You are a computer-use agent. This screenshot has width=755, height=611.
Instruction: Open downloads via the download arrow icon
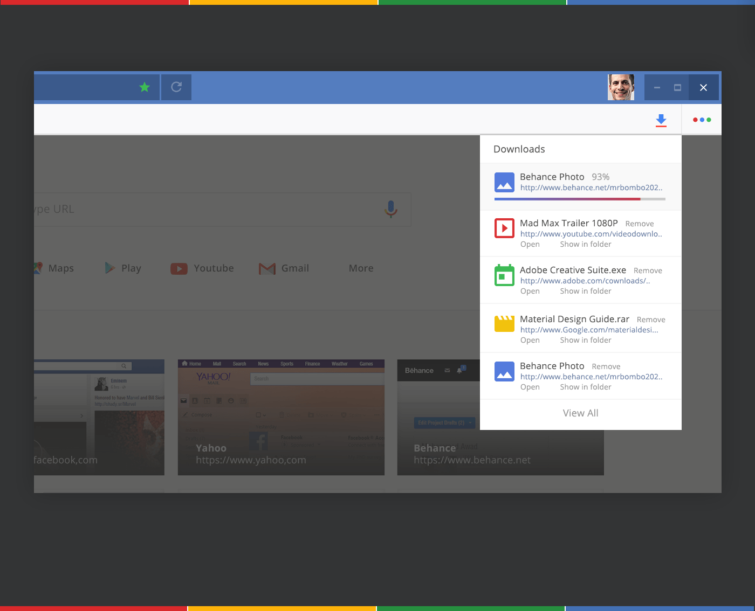(661, 120)
